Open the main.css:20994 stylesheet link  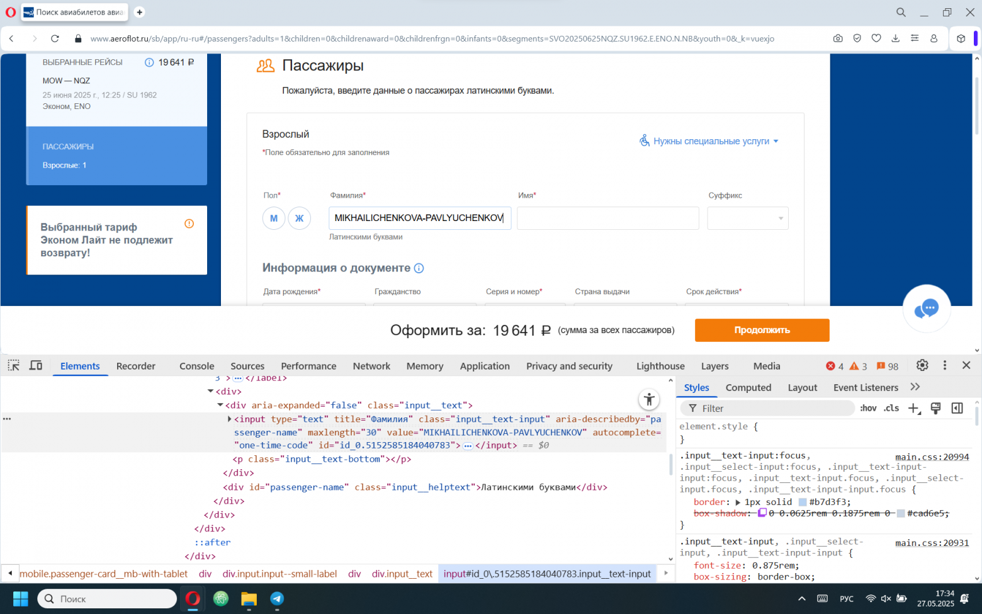pos(932,456)
